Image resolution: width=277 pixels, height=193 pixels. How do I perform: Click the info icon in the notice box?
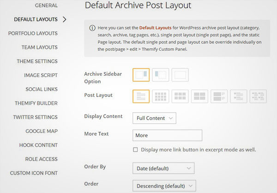click(92, 28)
